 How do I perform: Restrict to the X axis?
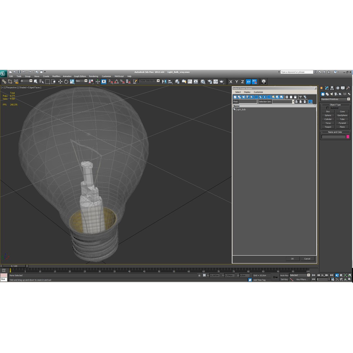pyautogui.click(x=231, y=82)
